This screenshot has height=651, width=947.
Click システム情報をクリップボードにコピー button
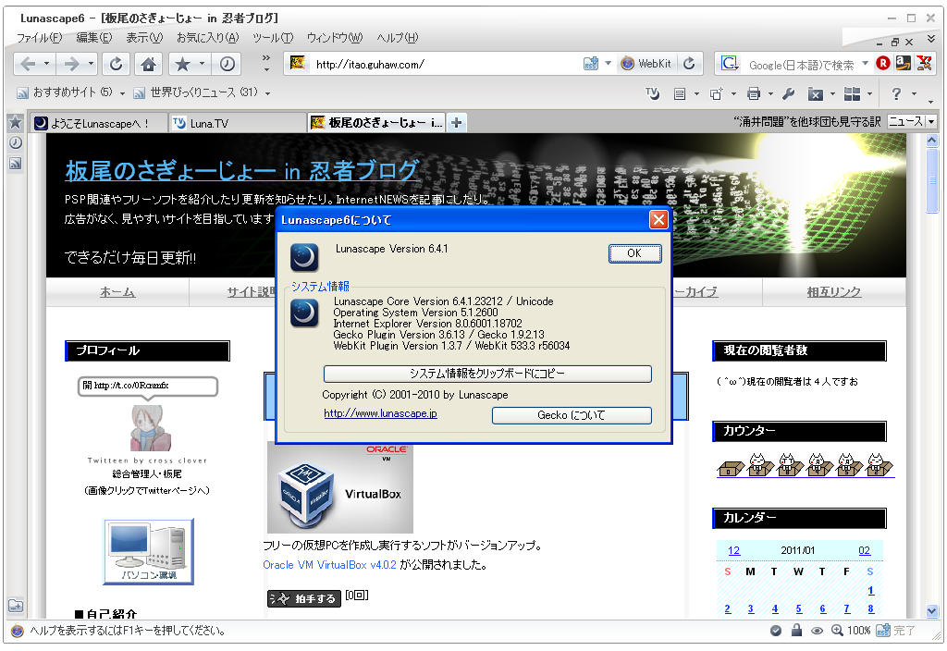tap(487, 374)
